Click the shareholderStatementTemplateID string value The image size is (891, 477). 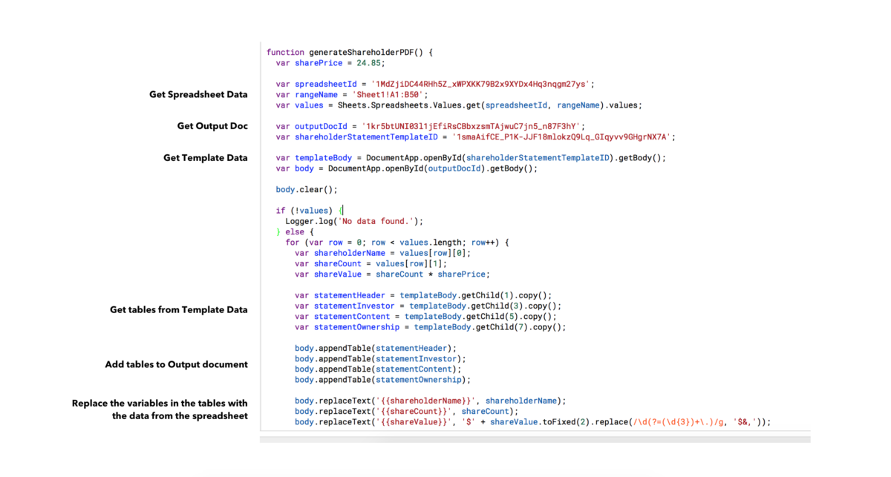(x=563, y=137)
